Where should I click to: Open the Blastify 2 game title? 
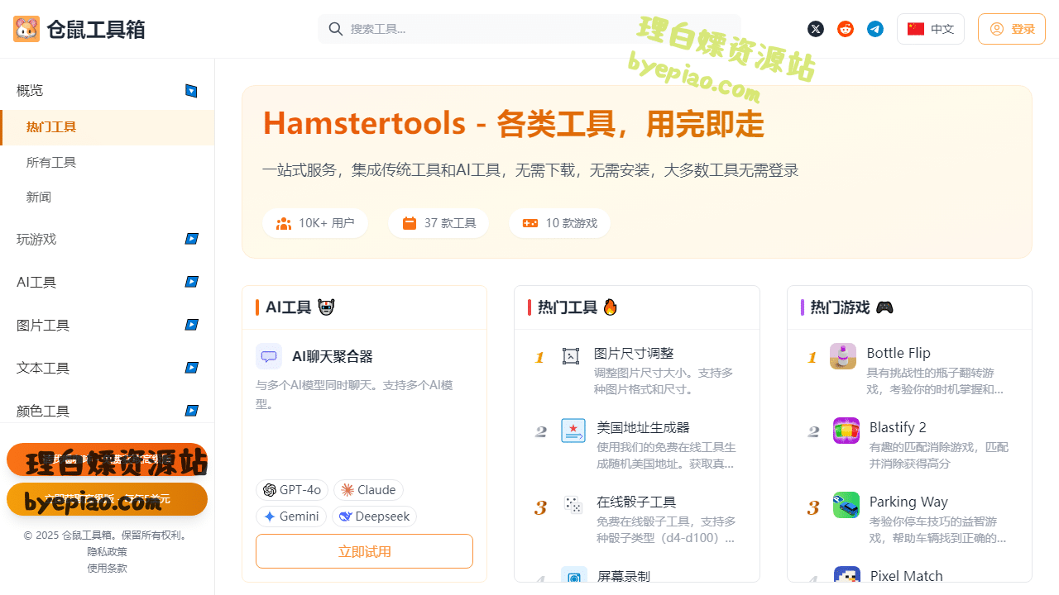pos(898,427)
